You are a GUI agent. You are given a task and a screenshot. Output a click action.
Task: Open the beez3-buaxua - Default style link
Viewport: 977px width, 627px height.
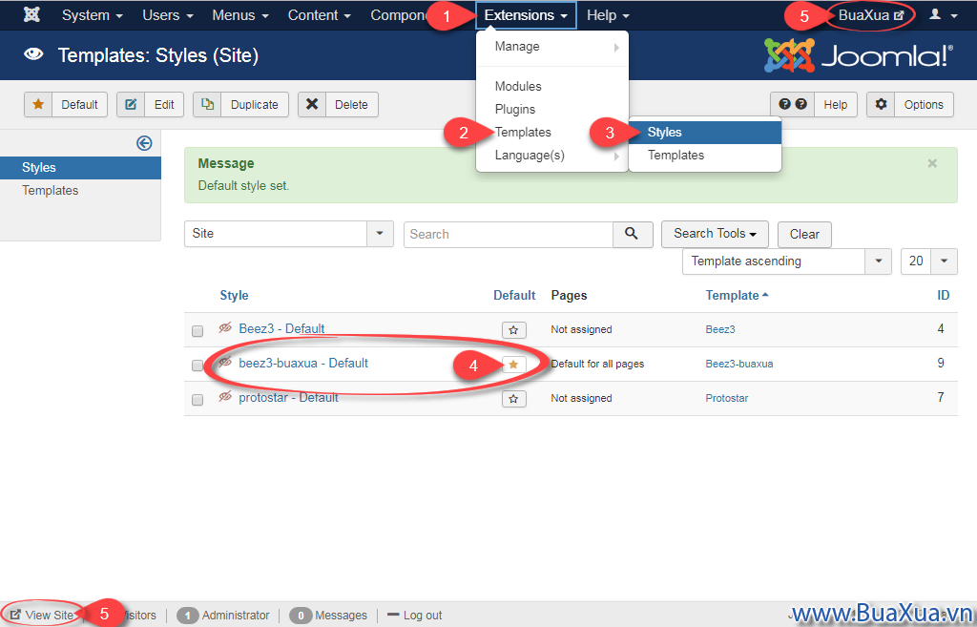point(302,364)
